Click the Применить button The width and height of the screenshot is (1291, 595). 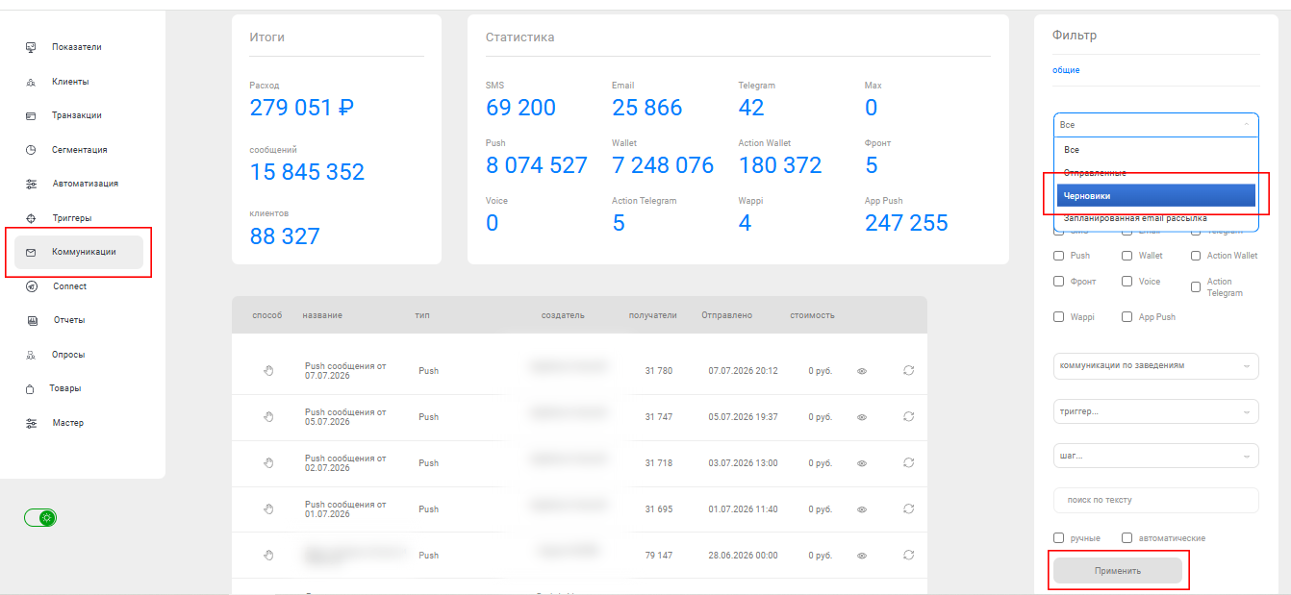[1118, 570]
